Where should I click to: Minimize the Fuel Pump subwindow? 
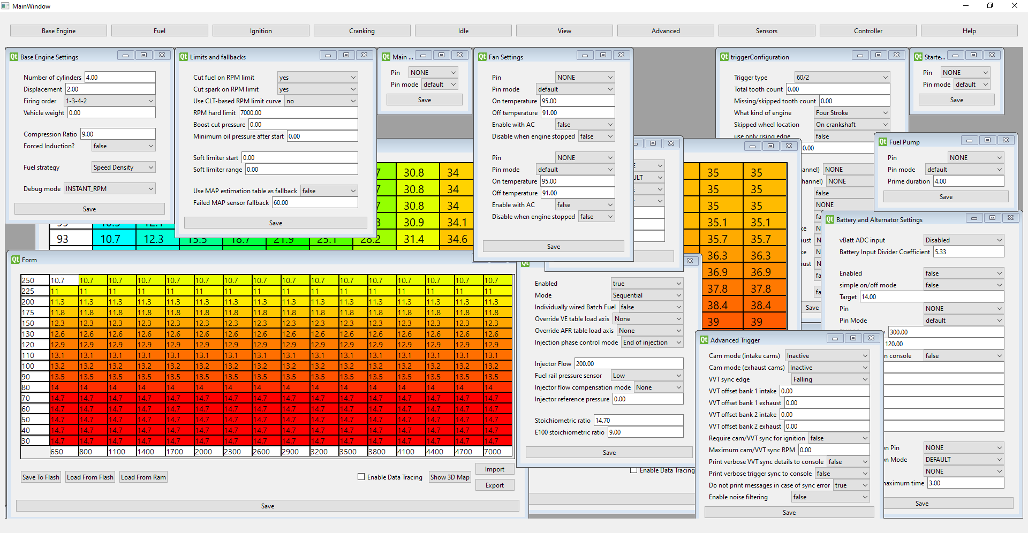[x=969, y=140]
